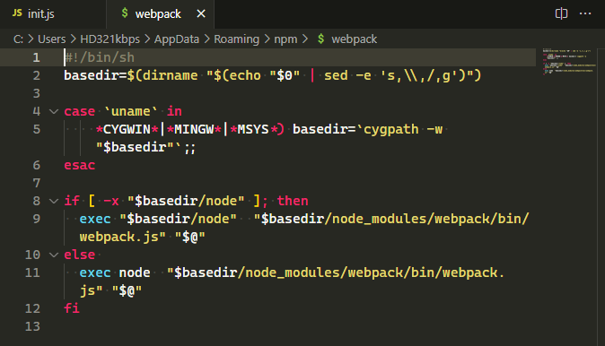
Task: Click the 'exec' keyword on line 11
Action: tap(95, 272)
